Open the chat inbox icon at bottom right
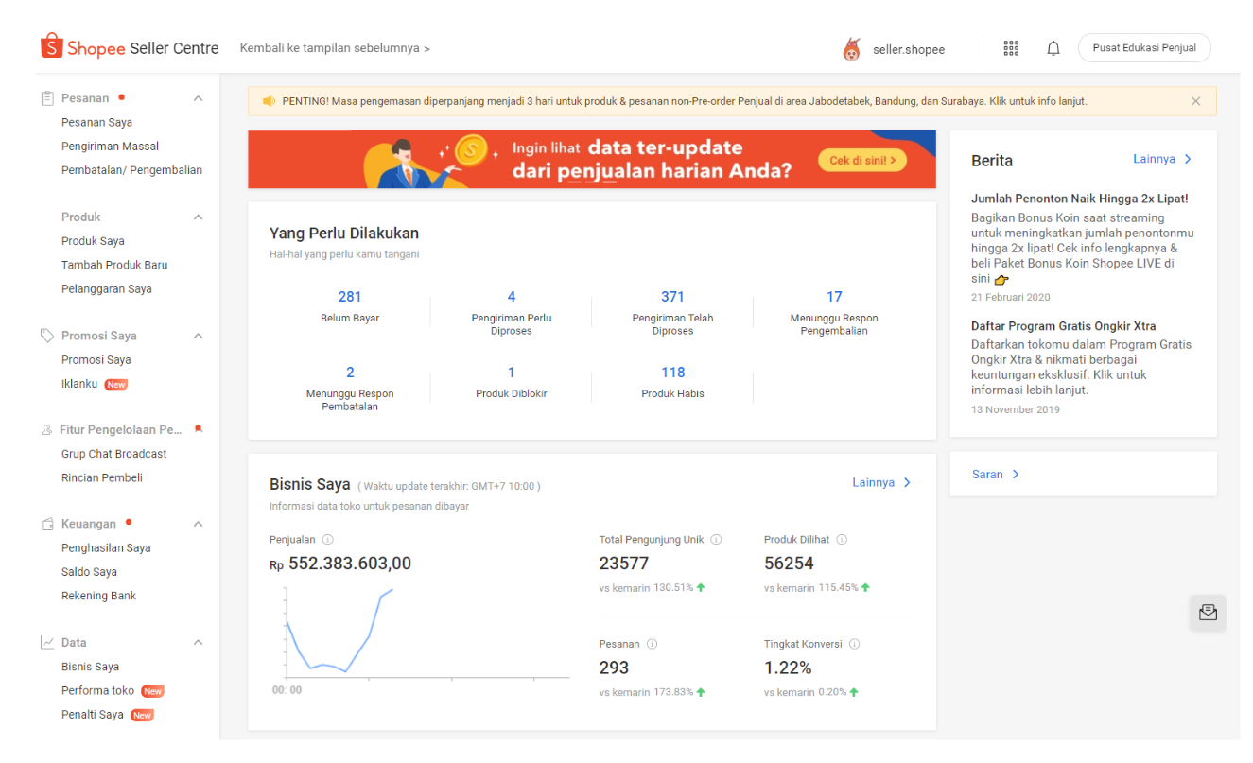The image size is (1253, 763). 1208,613
